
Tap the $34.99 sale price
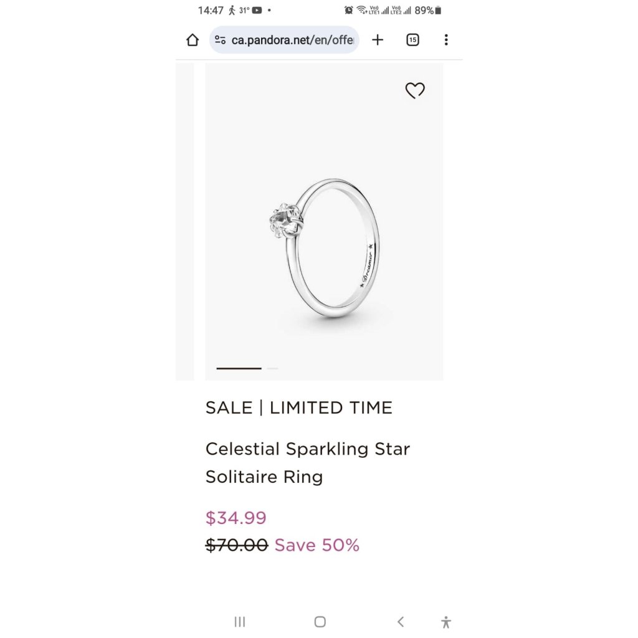click(236, 518)
